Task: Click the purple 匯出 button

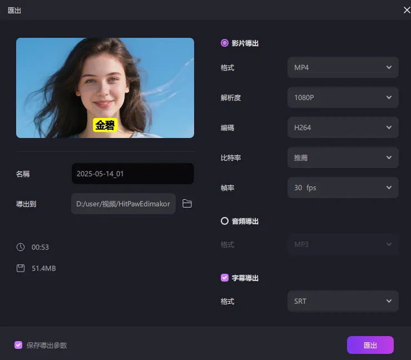Action: [x=370, y=345]
